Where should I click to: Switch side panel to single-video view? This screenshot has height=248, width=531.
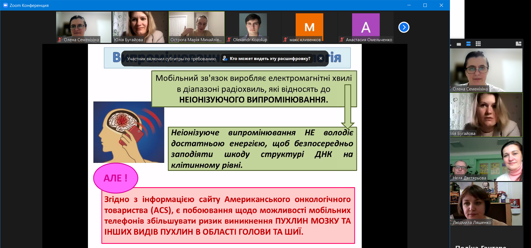click(459, 44)
